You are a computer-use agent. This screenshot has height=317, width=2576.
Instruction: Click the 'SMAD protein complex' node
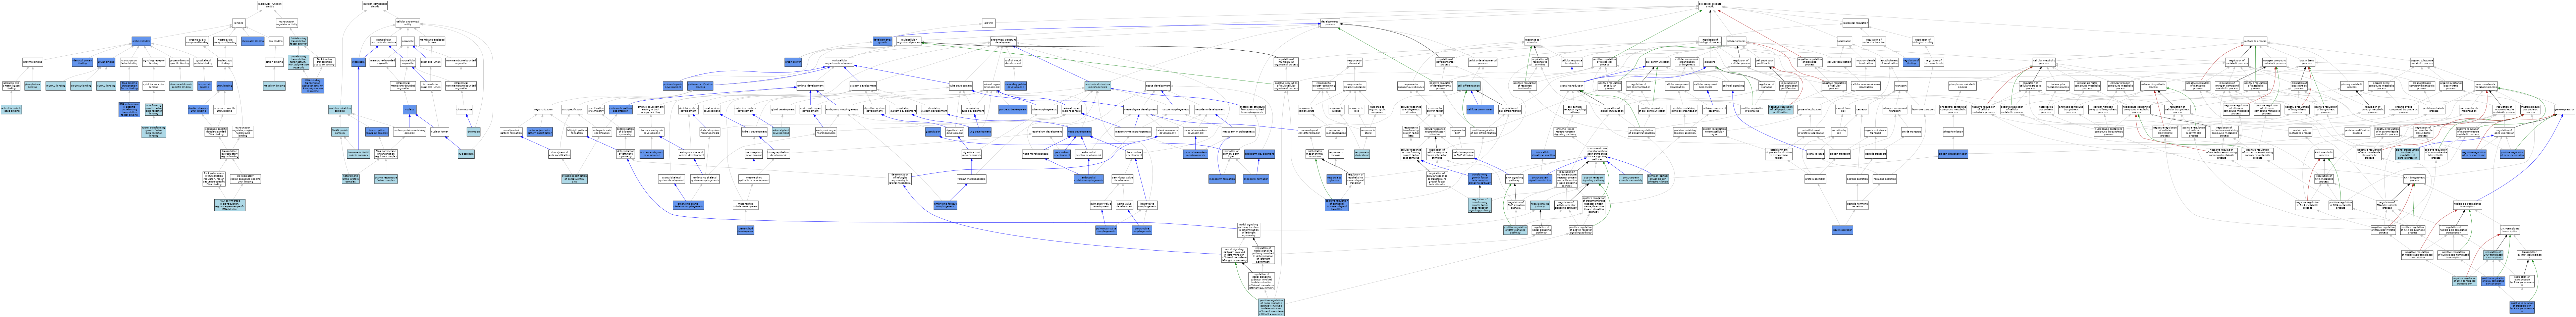tap(340, 132)
